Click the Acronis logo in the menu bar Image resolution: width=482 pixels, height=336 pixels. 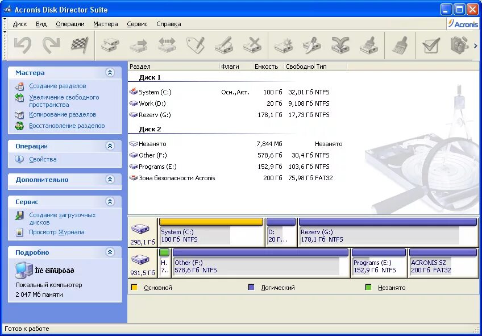point(463,24)
